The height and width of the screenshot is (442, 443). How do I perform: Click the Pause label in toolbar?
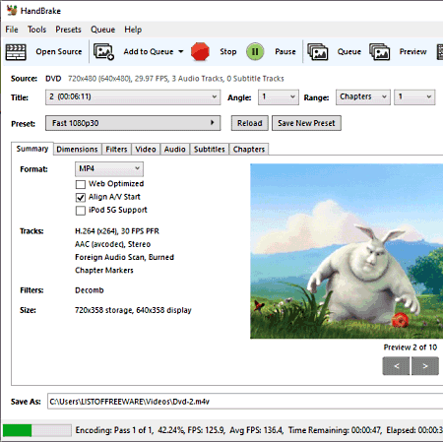click(x=285, y=51)
